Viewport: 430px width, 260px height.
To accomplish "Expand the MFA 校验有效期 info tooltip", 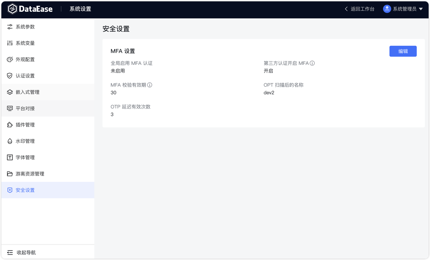I will pos(150,85).
